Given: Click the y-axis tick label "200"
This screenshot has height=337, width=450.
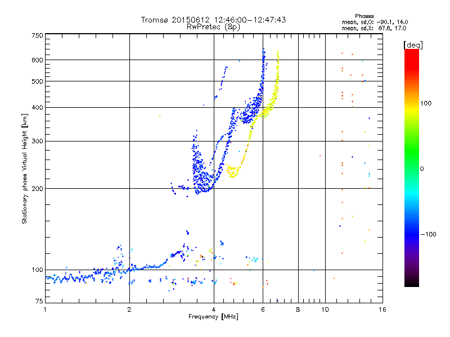Looking at the screenshot, I should click(37, 189).
